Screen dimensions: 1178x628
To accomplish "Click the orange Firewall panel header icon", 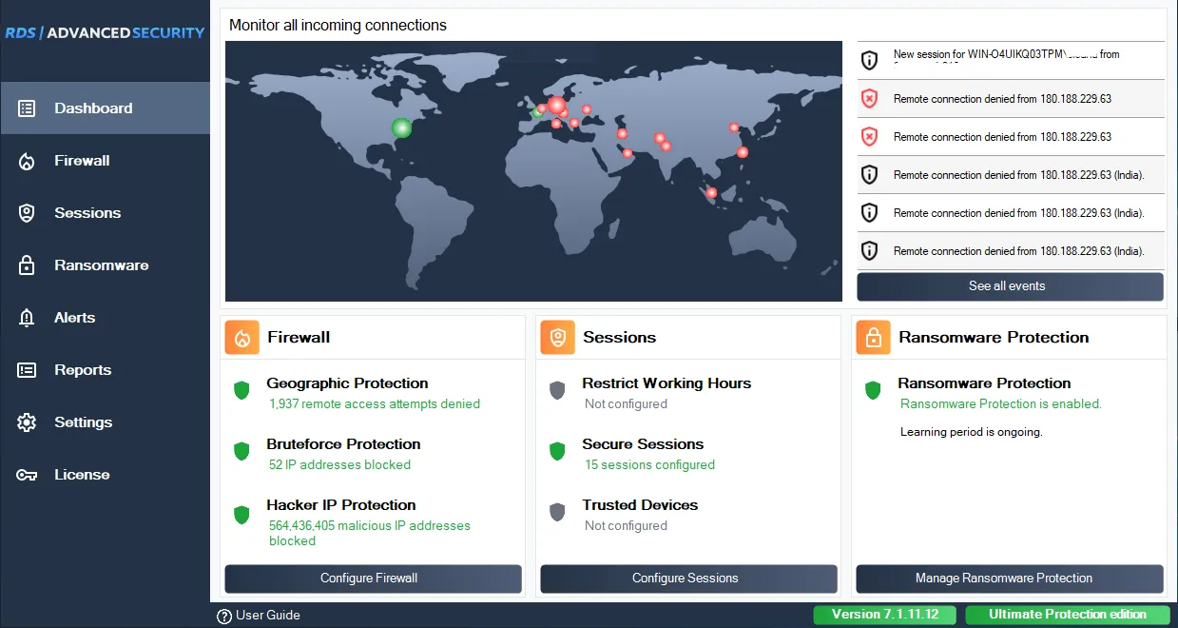I will 241,338.
